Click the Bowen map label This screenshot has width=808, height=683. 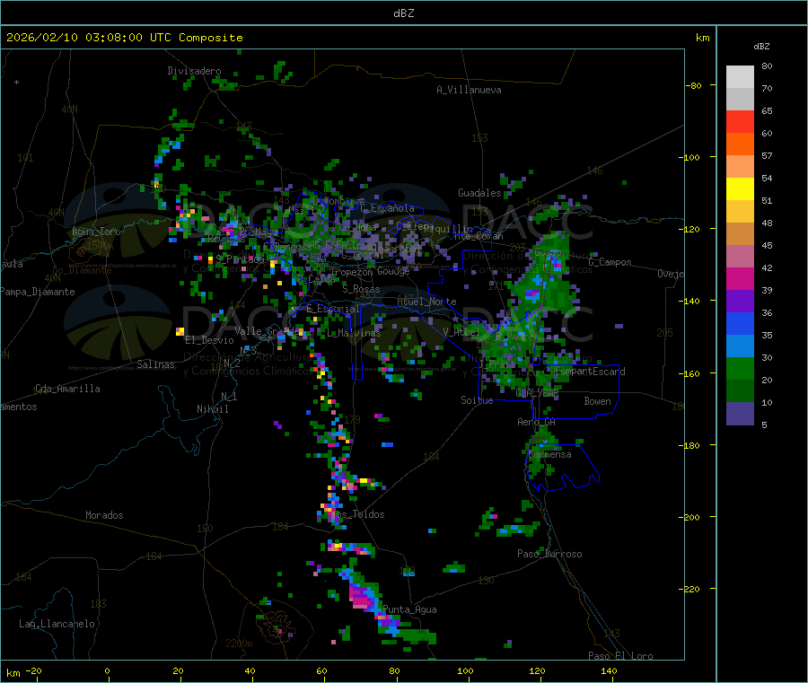coord(597,401)
